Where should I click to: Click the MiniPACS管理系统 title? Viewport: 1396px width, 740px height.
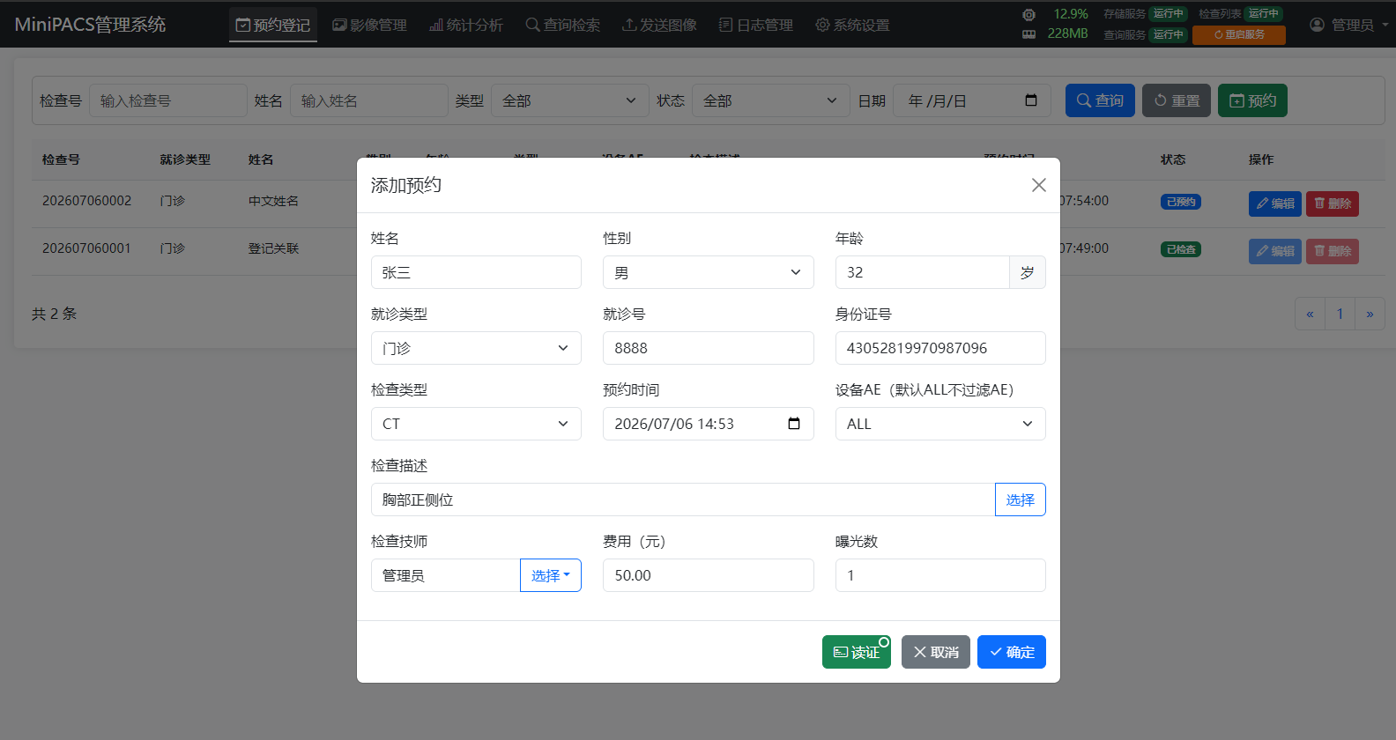pyautogui.click(x=90, y=25)
